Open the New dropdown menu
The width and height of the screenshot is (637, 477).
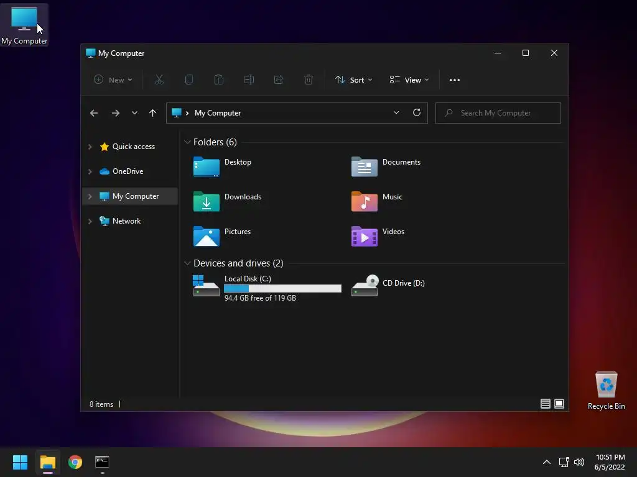click(x=113, y=80)
